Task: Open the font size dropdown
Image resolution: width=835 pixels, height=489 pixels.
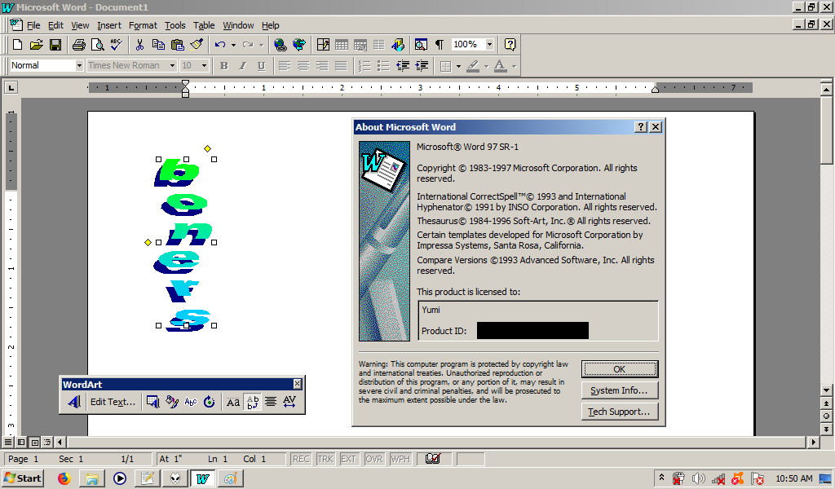Action: (204, 65)
